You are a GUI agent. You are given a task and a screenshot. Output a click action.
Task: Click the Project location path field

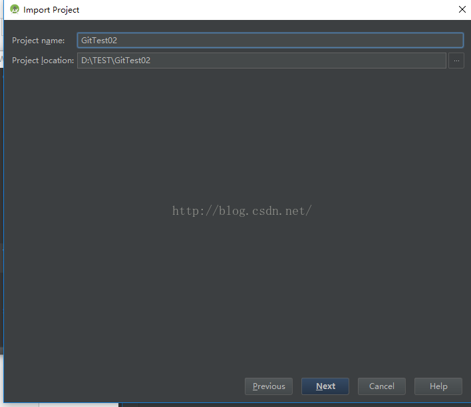click(261, 61)
